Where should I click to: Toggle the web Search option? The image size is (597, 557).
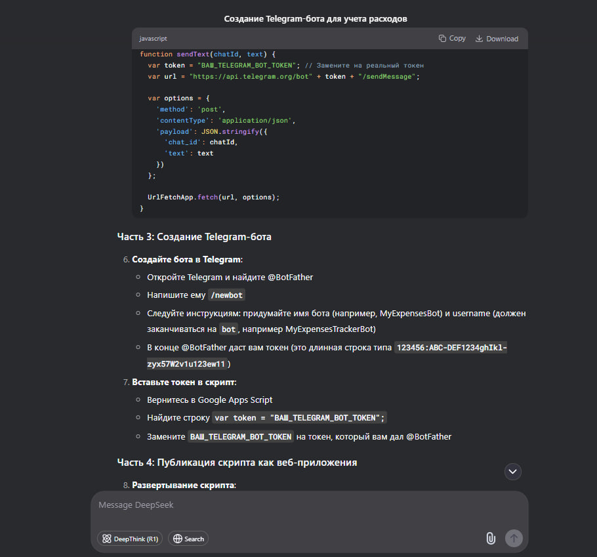[188, 539]
